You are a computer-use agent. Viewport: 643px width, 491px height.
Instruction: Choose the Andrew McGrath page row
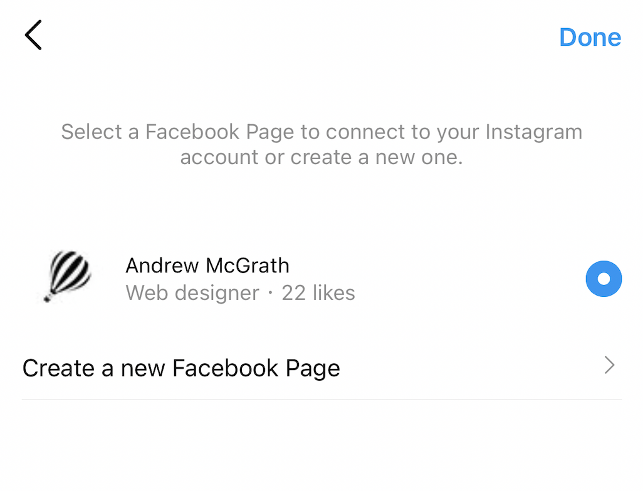coord(313,279)
